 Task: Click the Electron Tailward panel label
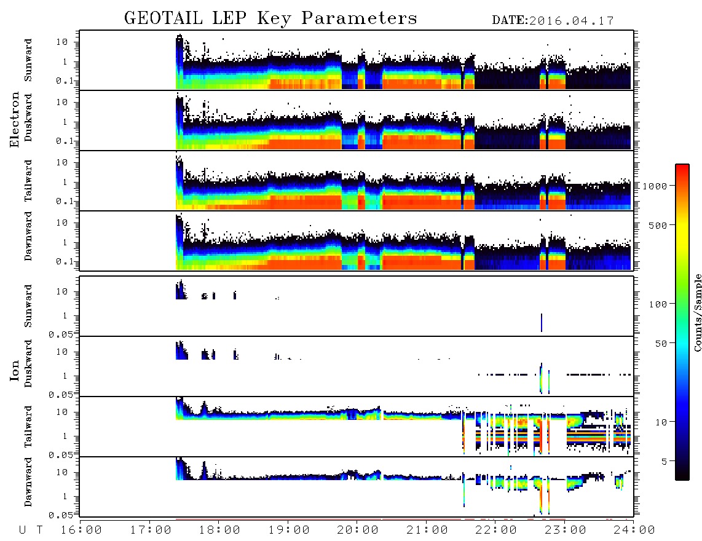[x=28, y=181]
